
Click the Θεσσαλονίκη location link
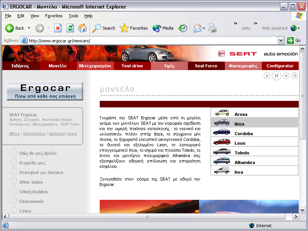click(34, 133)
